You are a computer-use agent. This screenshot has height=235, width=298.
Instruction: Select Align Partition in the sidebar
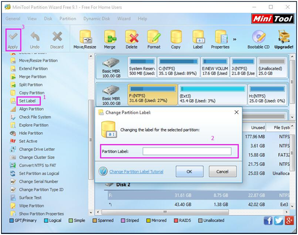pyautogui.click(x=31, y=109)
